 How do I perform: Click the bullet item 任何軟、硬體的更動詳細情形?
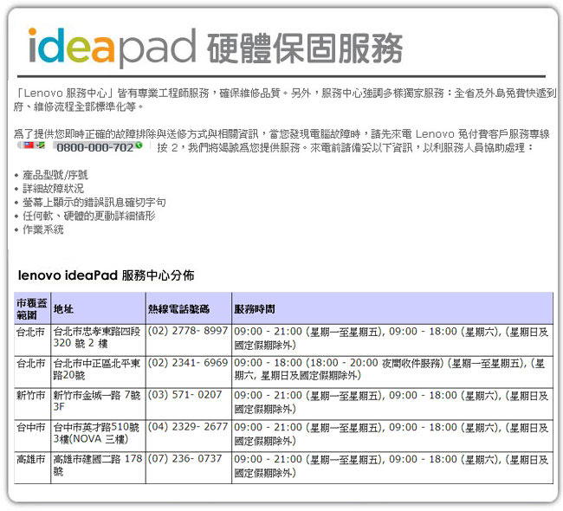coord(89,216)
